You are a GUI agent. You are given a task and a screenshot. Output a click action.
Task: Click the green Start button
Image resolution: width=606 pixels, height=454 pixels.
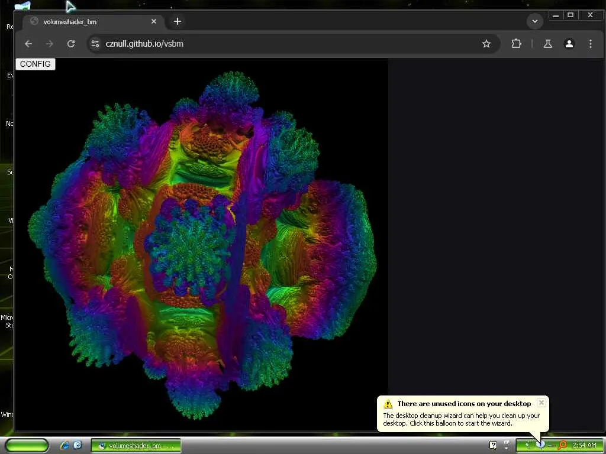pos(27,446)
